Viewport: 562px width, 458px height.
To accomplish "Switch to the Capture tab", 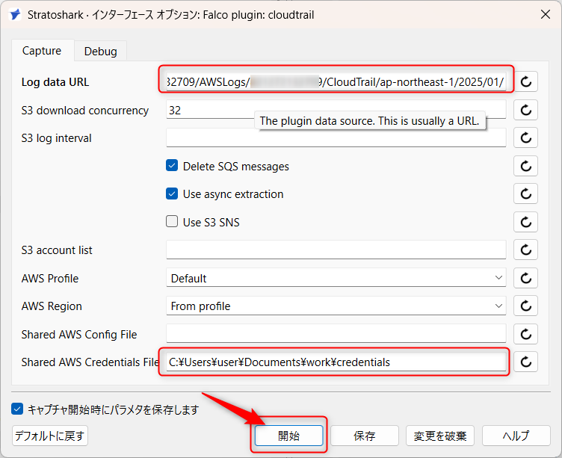I will click(x=42, y=51).
